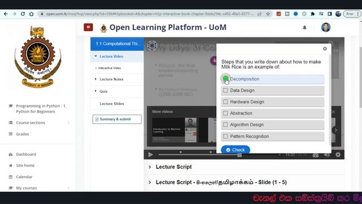Screen dimensions: 362x204
Task: Open the user profile picture menu
Action: point(326,27)
